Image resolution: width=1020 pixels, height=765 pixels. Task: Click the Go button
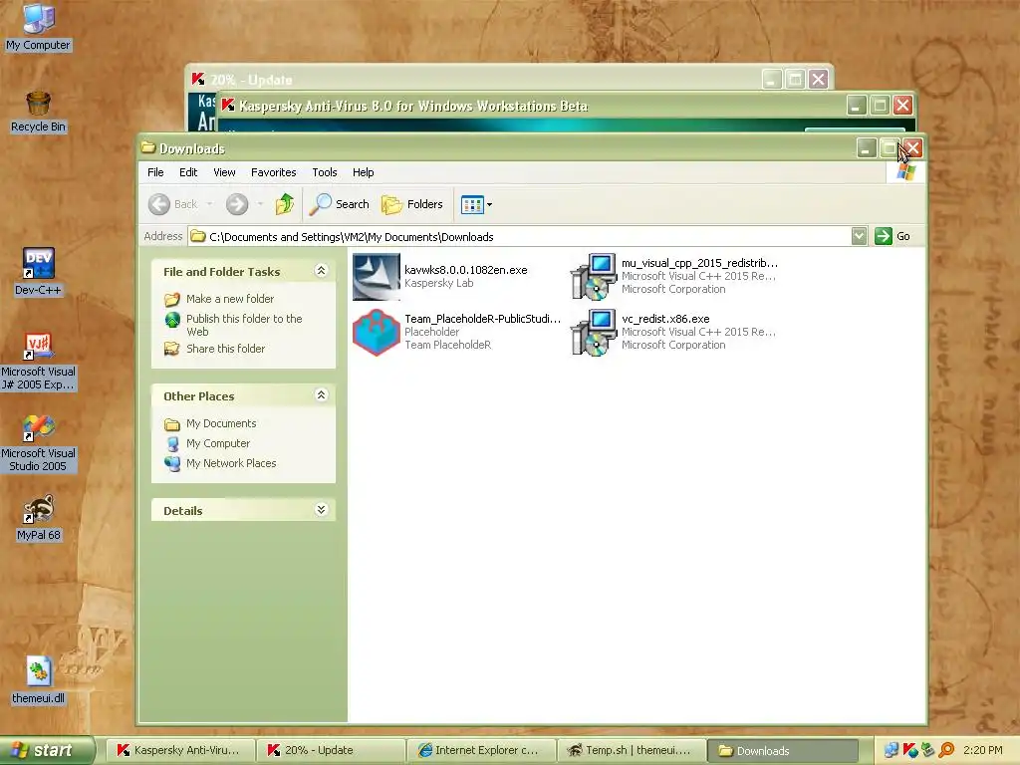(x=892, y=236)
